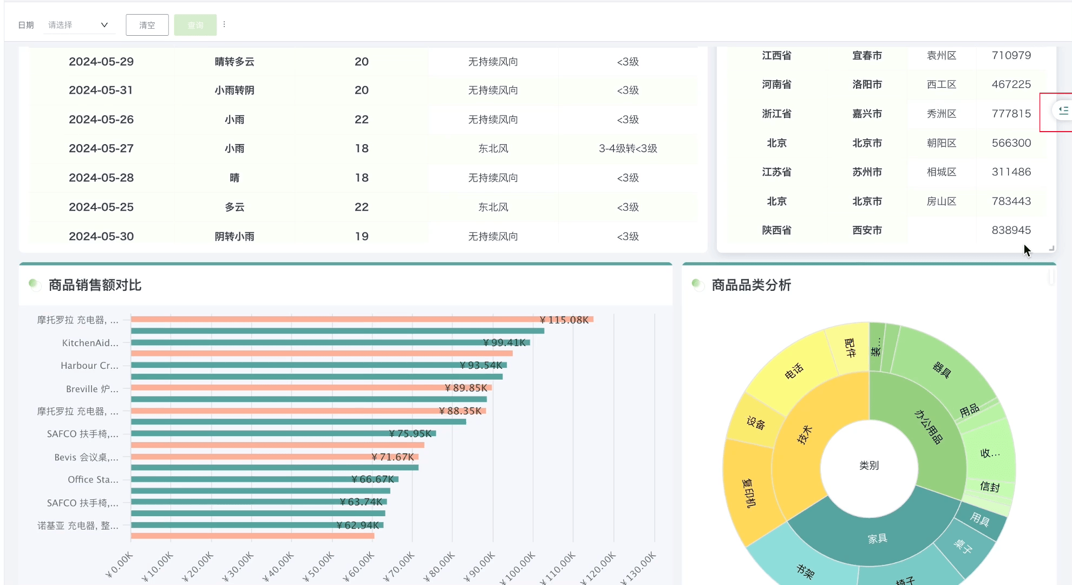Select province cell 河南省

[x=777, y=84]
